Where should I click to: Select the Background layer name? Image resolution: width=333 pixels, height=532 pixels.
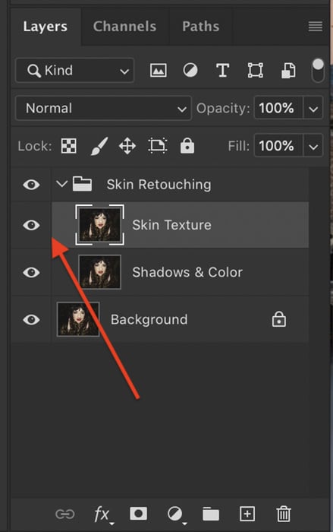coord(149,320)
